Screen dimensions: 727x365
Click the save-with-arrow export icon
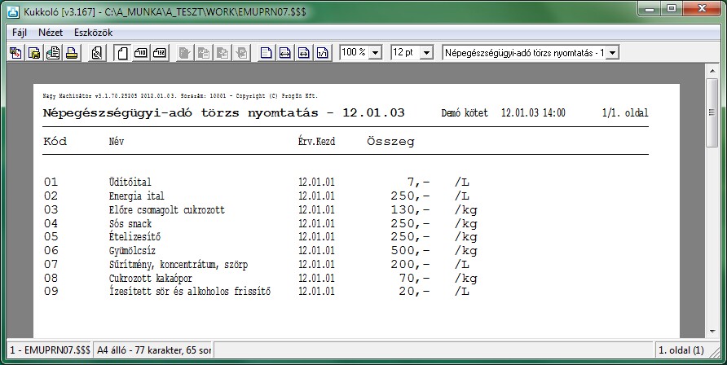(15, 53)
